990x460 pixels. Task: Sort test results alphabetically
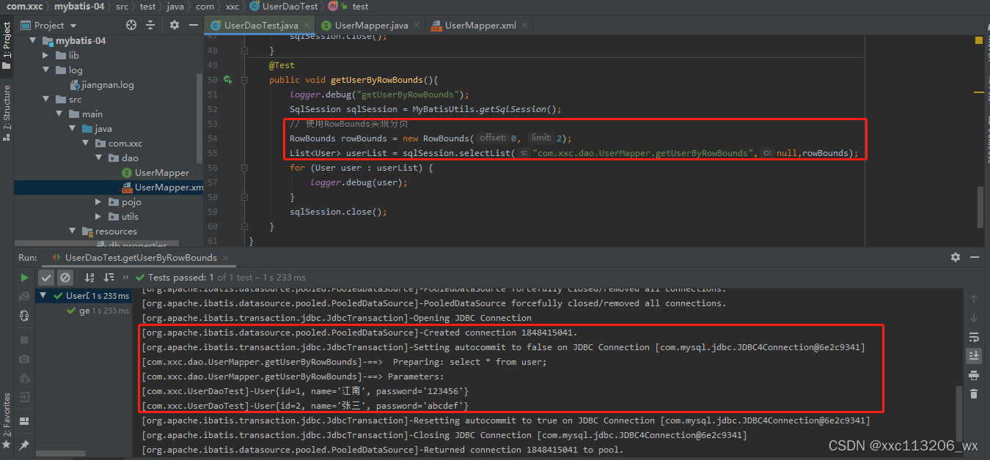click(x=89, y=278)
